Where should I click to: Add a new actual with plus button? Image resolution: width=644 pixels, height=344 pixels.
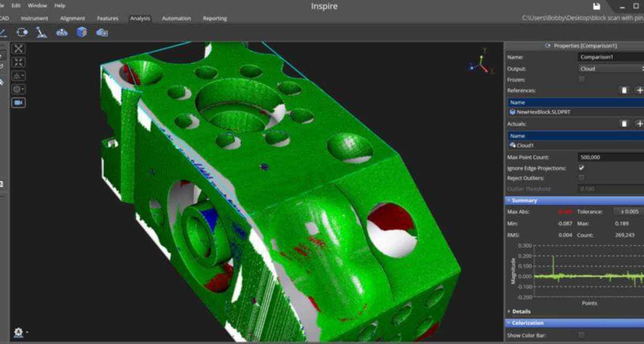click(x=639, y=124)
